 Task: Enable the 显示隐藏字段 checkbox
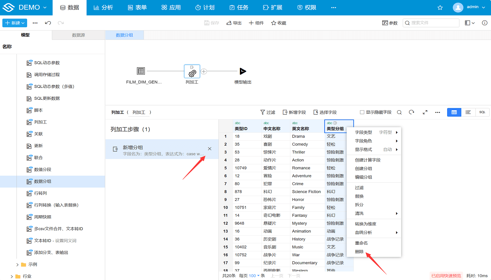(362, 112)
